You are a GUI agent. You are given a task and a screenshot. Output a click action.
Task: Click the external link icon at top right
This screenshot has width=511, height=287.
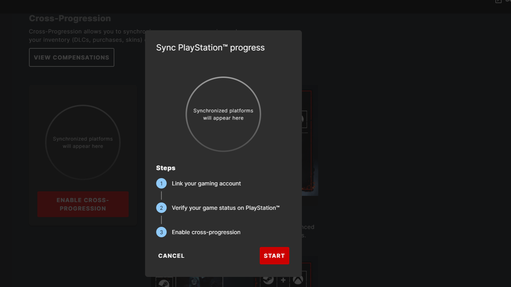tap(498, 1)
